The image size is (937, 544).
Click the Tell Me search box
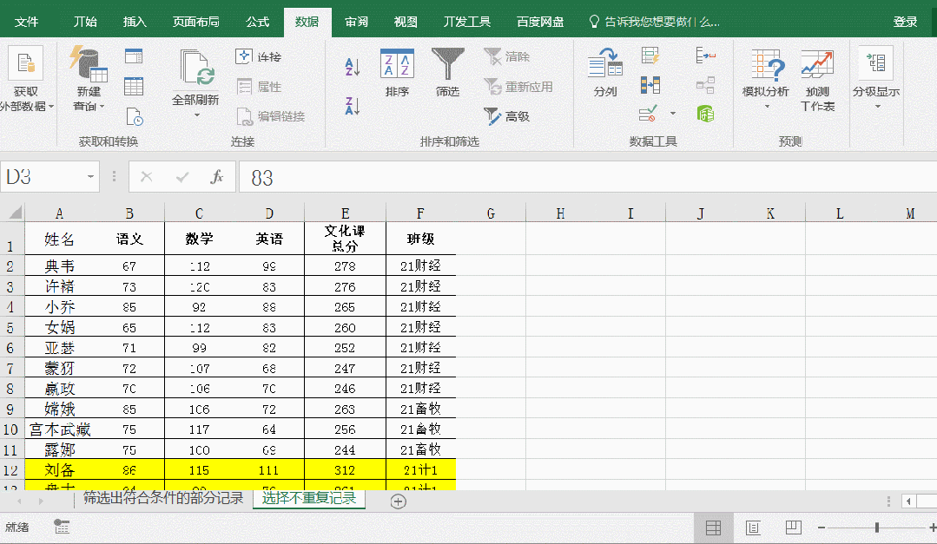click(655, 22)
